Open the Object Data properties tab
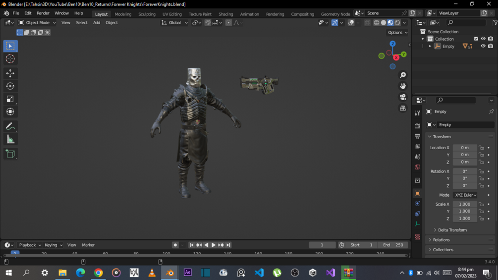The height and width of the screenshot is (280, 498). 417,224
